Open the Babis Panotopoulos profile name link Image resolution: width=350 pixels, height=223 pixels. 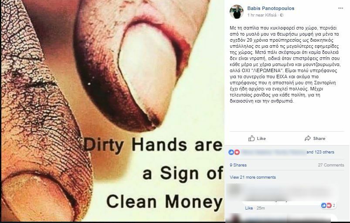coord(271,8)
